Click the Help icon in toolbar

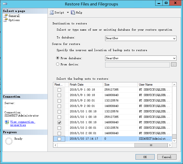(73, 12)
